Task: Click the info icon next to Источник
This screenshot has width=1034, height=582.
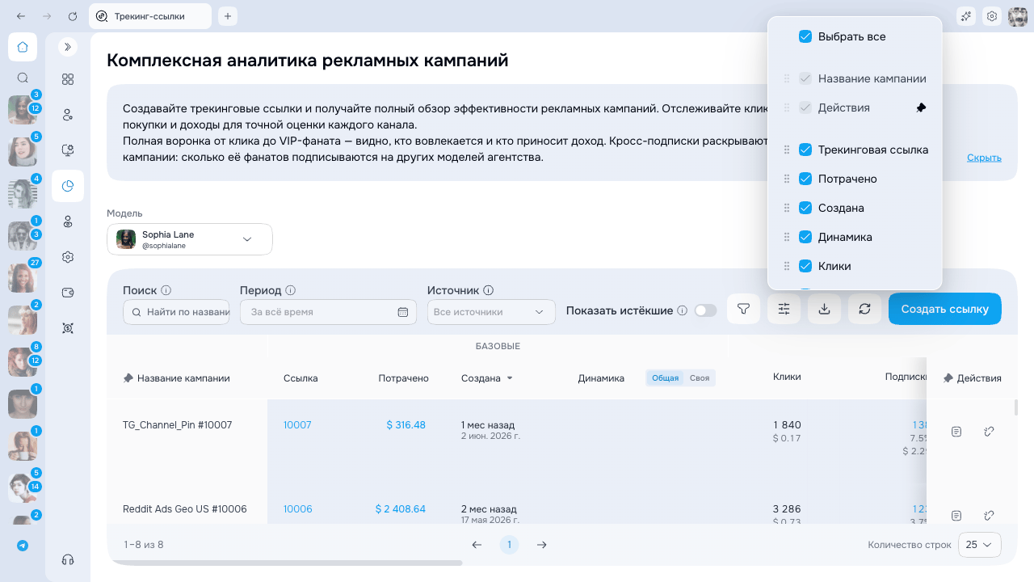Action: [x=489, y=290]
